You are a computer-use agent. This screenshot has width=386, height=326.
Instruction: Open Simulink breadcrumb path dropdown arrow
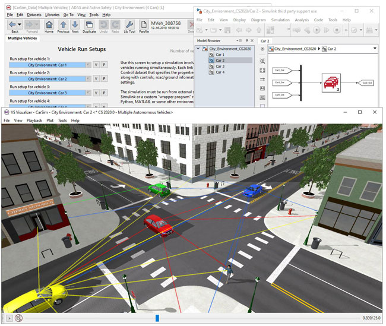click(375, 49)
